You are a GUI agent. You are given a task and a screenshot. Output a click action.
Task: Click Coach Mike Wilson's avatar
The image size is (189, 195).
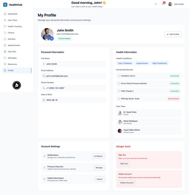point(120,131)
